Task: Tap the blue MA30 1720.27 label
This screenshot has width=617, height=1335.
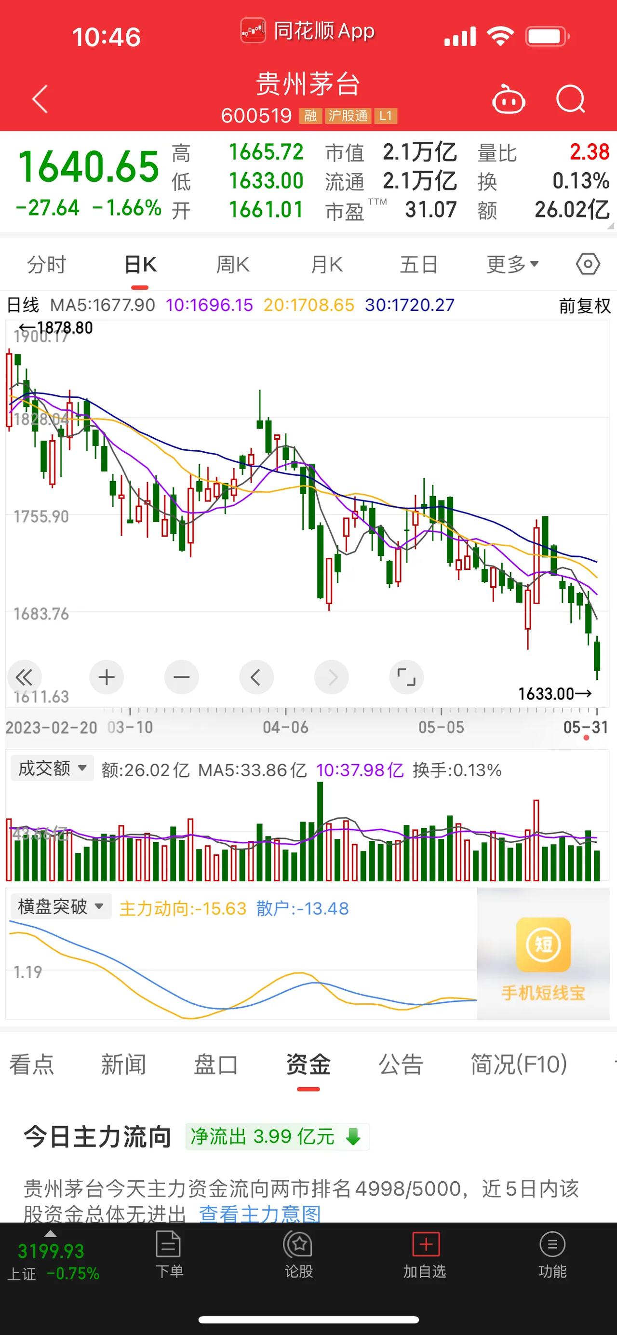Action: pyautogui.click(x=410, y=305)
